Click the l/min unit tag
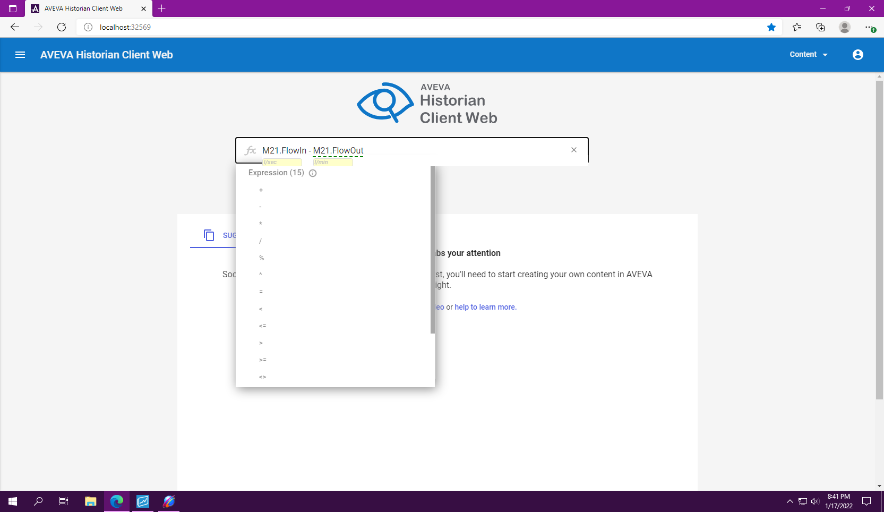Viewport: 884px width, 512px height. (x=332, y=163)
